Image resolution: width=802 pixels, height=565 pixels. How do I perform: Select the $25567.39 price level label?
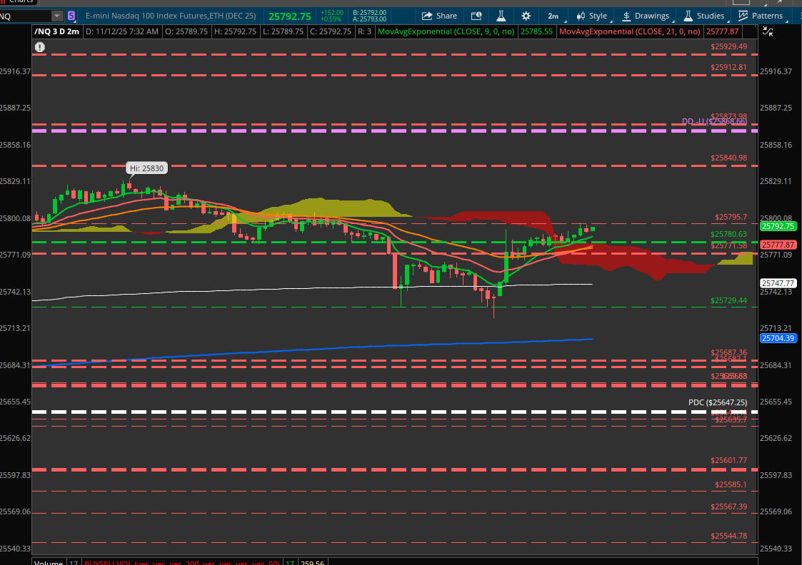(728, 507)
